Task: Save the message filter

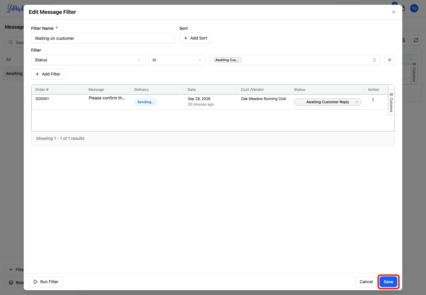Action: 388,282
